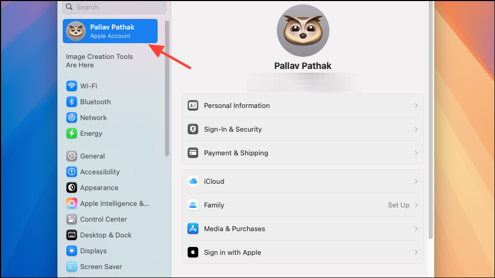
Task: Click the Search field
Action: pyautogui.click(x=114, y=7)
